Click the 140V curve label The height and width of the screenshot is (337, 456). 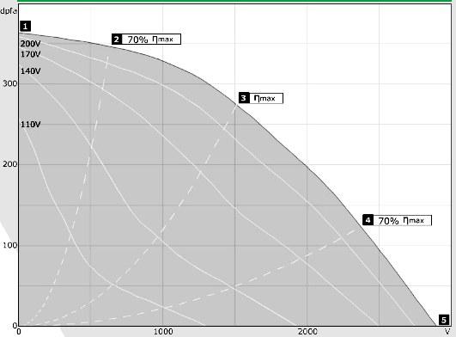(x=31, y=71)
